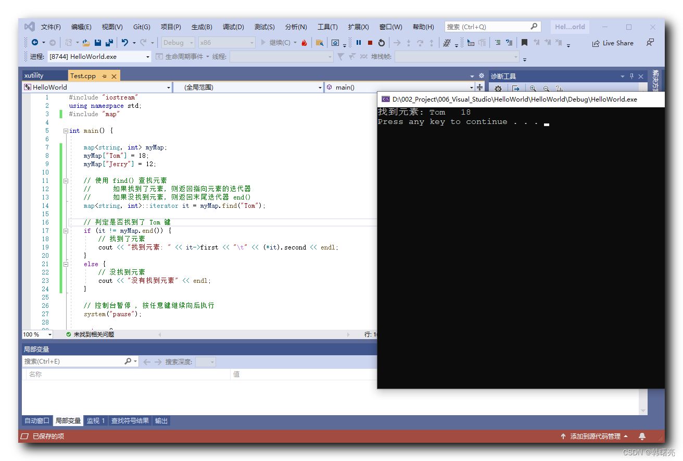Collapse the if block at line 17
This screenshot has height=461, width=683.
point(66,231)
